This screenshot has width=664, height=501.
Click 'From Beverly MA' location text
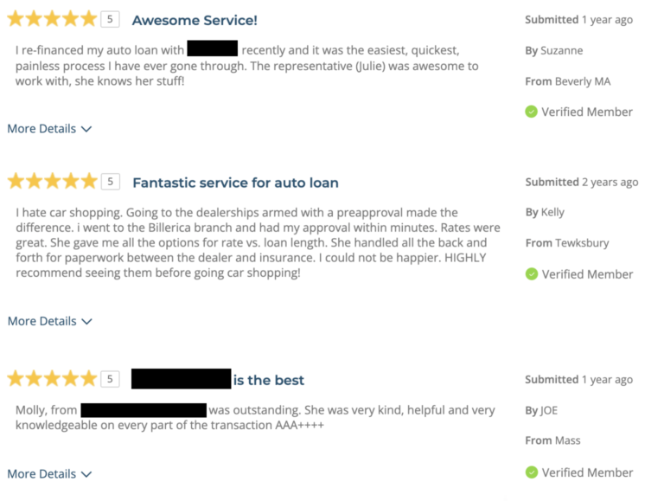coord(567,81)
